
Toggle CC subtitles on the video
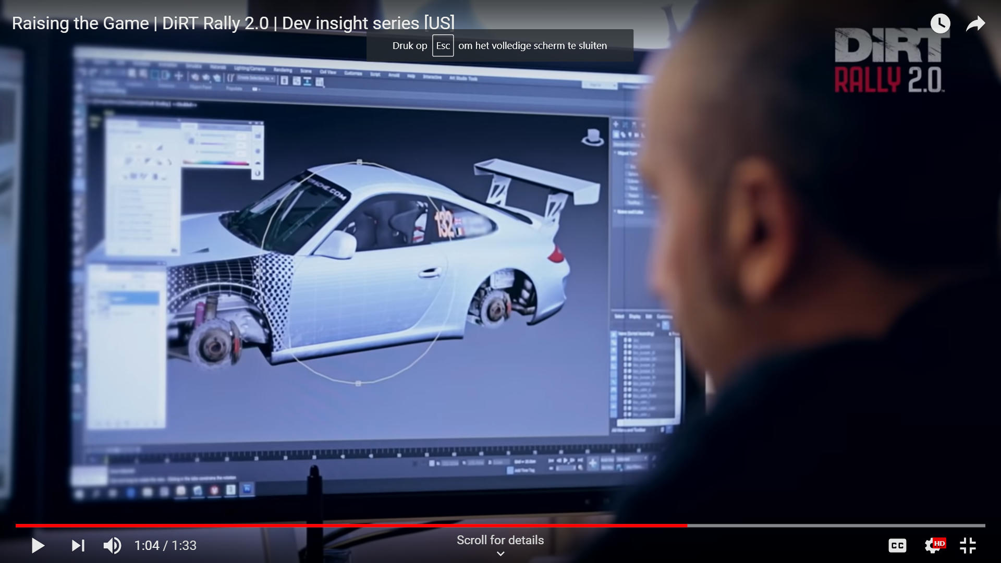897,546
